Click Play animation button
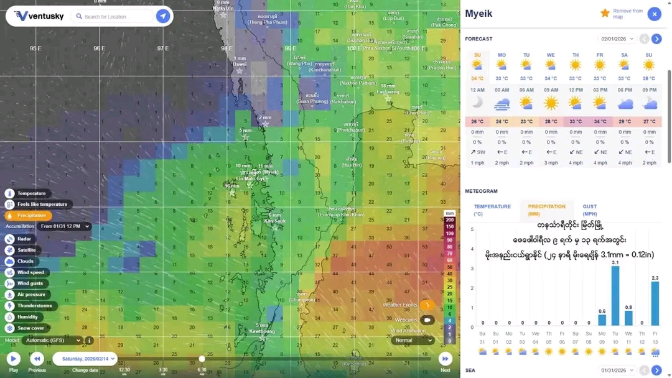This screenshot has height=378, width=672. [x=13, y=359]
